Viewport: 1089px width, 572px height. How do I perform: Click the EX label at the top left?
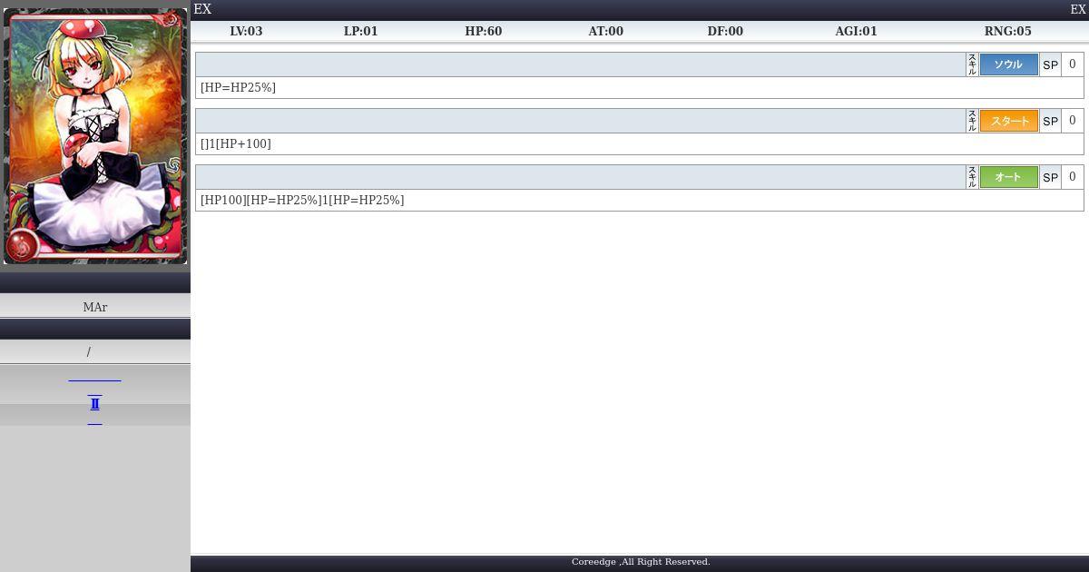(202, 9)
